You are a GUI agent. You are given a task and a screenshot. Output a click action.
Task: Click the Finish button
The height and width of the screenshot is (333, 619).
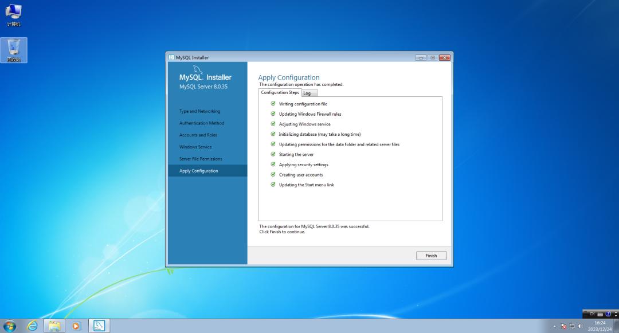[431, 256]
